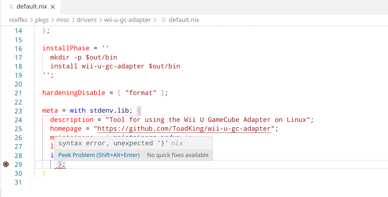Open the wii-u-gc-adapter breadcrumb
The height and width of the screenshot is (197, 388).
[127, 20]
